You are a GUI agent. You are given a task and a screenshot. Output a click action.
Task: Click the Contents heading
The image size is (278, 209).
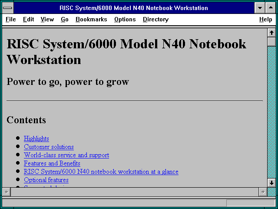coord(26,120)
